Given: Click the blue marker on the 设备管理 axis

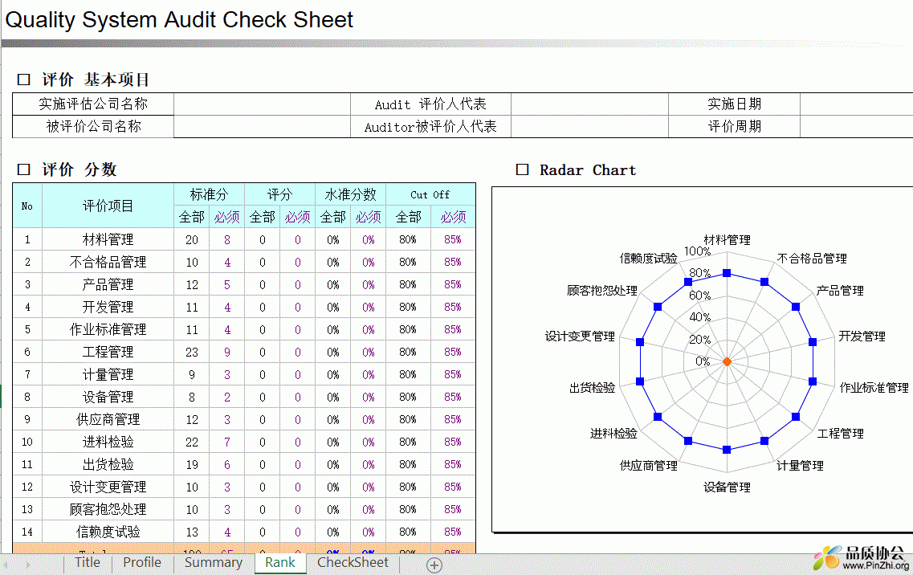Looking at the screenshot, I should pos(727,450).
